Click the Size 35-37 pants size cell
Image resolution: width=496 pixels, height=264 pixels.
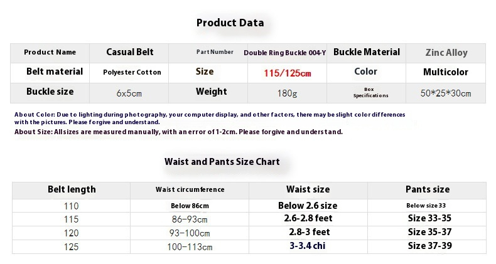tap(429, 232)
